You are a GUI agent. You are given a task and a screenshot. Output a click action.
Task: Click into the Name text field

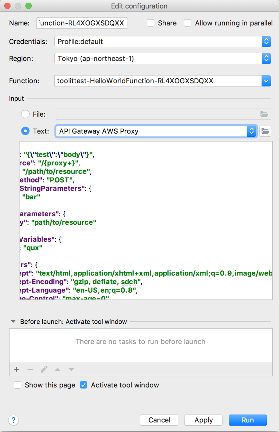point(82,23)
